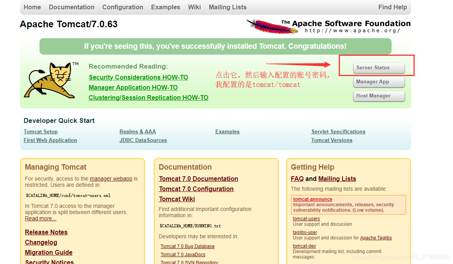Click Examples link in Developer Quick Start
Image resolution: width=453 pixels, height=264 pixels.
pos(227,131)
